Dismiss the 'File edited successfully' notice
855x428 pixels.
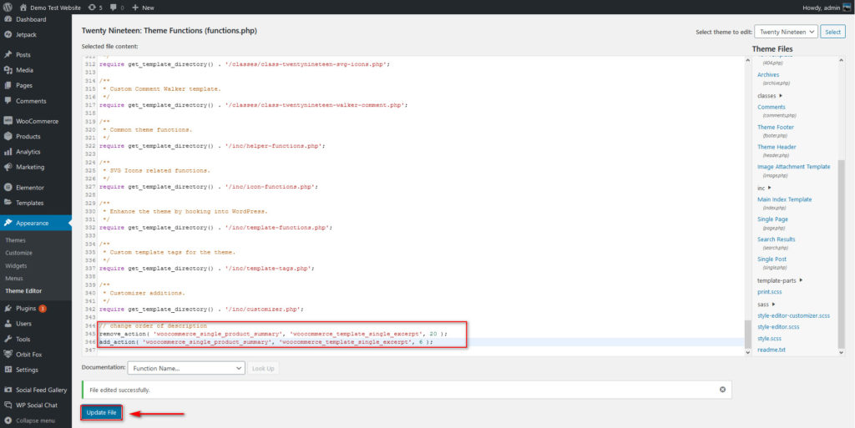coord(722,390)
